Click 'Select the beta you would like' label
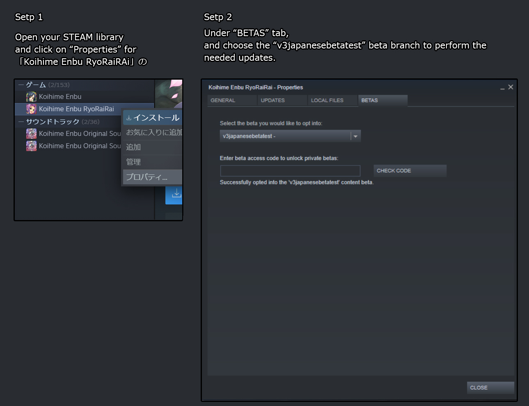This screenshot has width=529, height=406. pyautogui.click(x=271, y=123)
